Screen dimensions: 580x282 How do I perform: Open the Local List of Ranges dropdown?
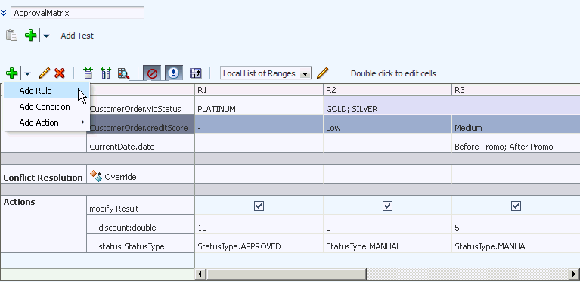(x=305, y=73)
